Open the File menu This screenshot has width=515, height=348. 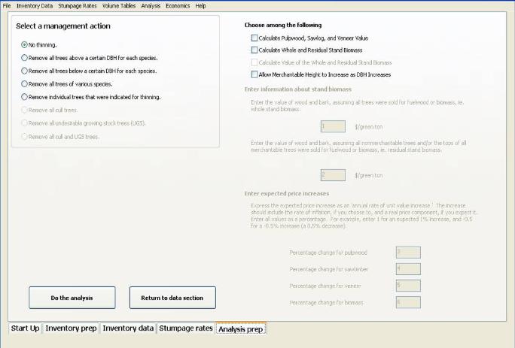coord(8,5)
